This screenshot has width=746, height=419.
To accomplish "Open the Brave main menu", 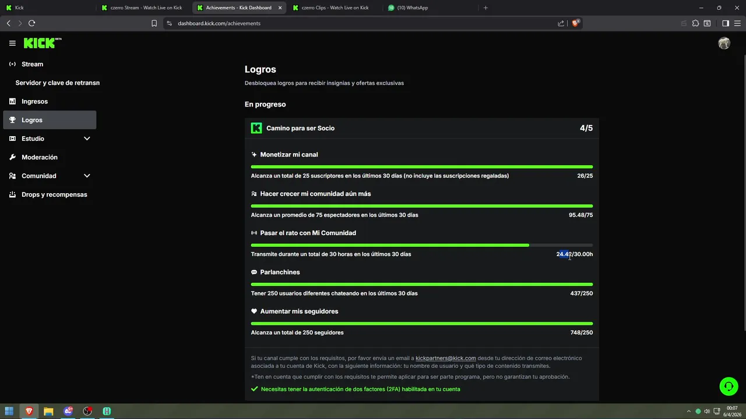I will (737, 23).
